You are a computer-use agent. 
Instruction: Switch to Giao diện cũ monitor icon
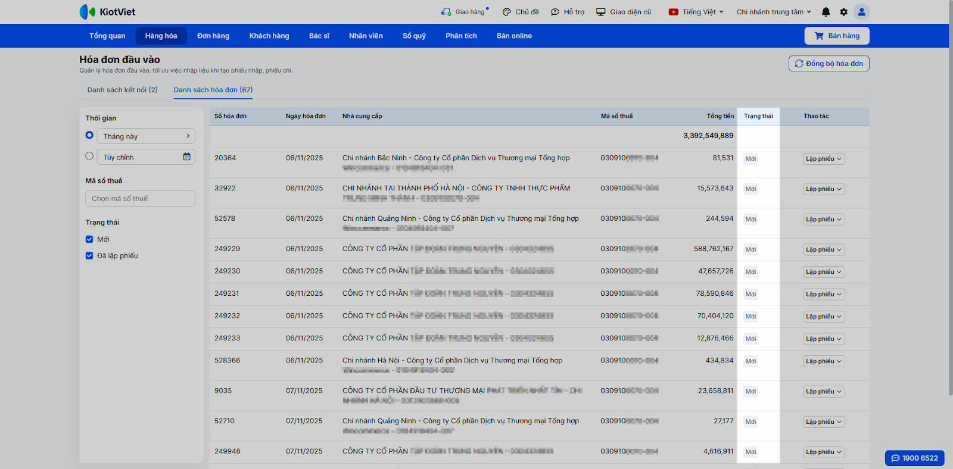coord(601,12)
